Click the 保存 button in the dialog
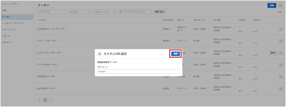Image resolution: width=286 pixels, height=107 pixels. [176, 54]
